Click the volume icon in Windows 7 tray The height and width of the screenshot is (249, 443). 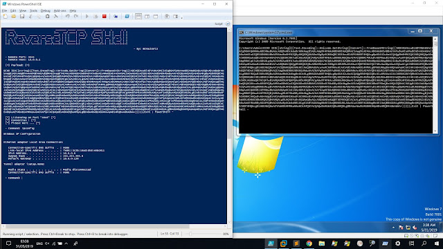[x=415, y=228]
